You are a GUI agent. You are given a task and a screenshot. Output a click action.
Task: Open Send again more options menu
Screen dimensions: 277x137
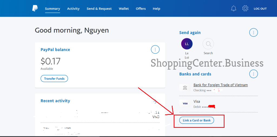[x=253, y=33]
